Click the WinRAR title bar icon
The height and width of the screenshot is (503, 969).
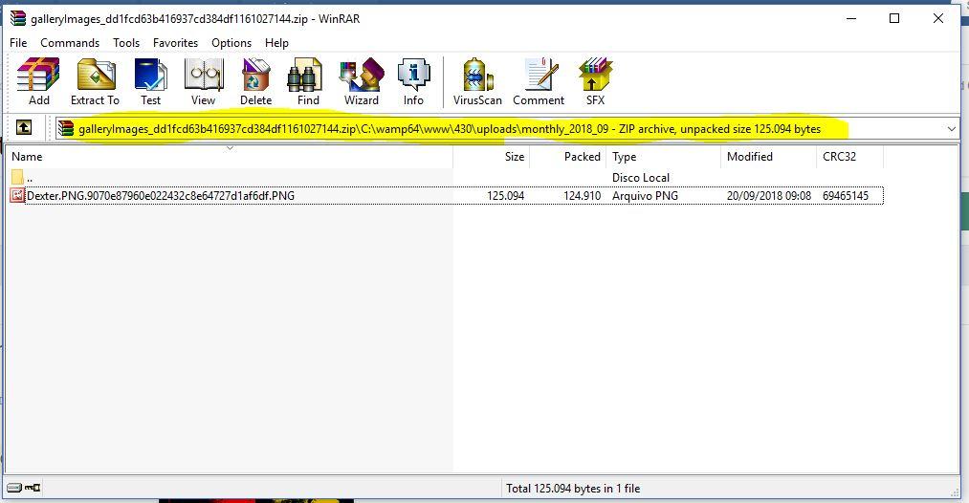[18, 18]
